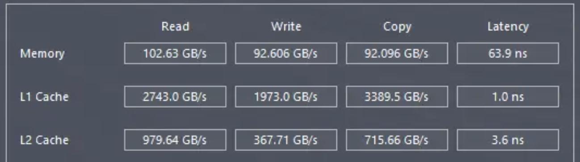Click the benchmark results group box border
The height and width of the screenshot is (162, 580).
(290, 4)
